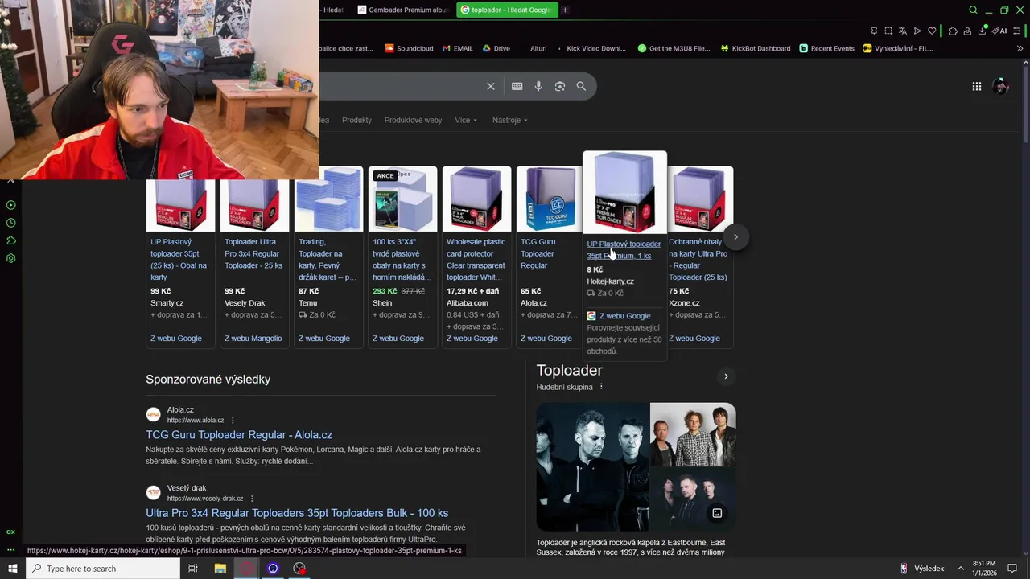Open the Produktové weby filter

[x=413, y=120]
